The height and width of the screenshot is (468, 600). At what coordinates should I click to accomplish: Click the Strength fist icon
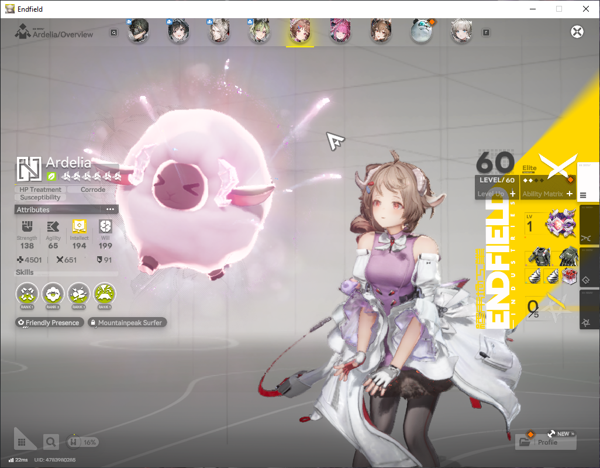click(27, 226)
